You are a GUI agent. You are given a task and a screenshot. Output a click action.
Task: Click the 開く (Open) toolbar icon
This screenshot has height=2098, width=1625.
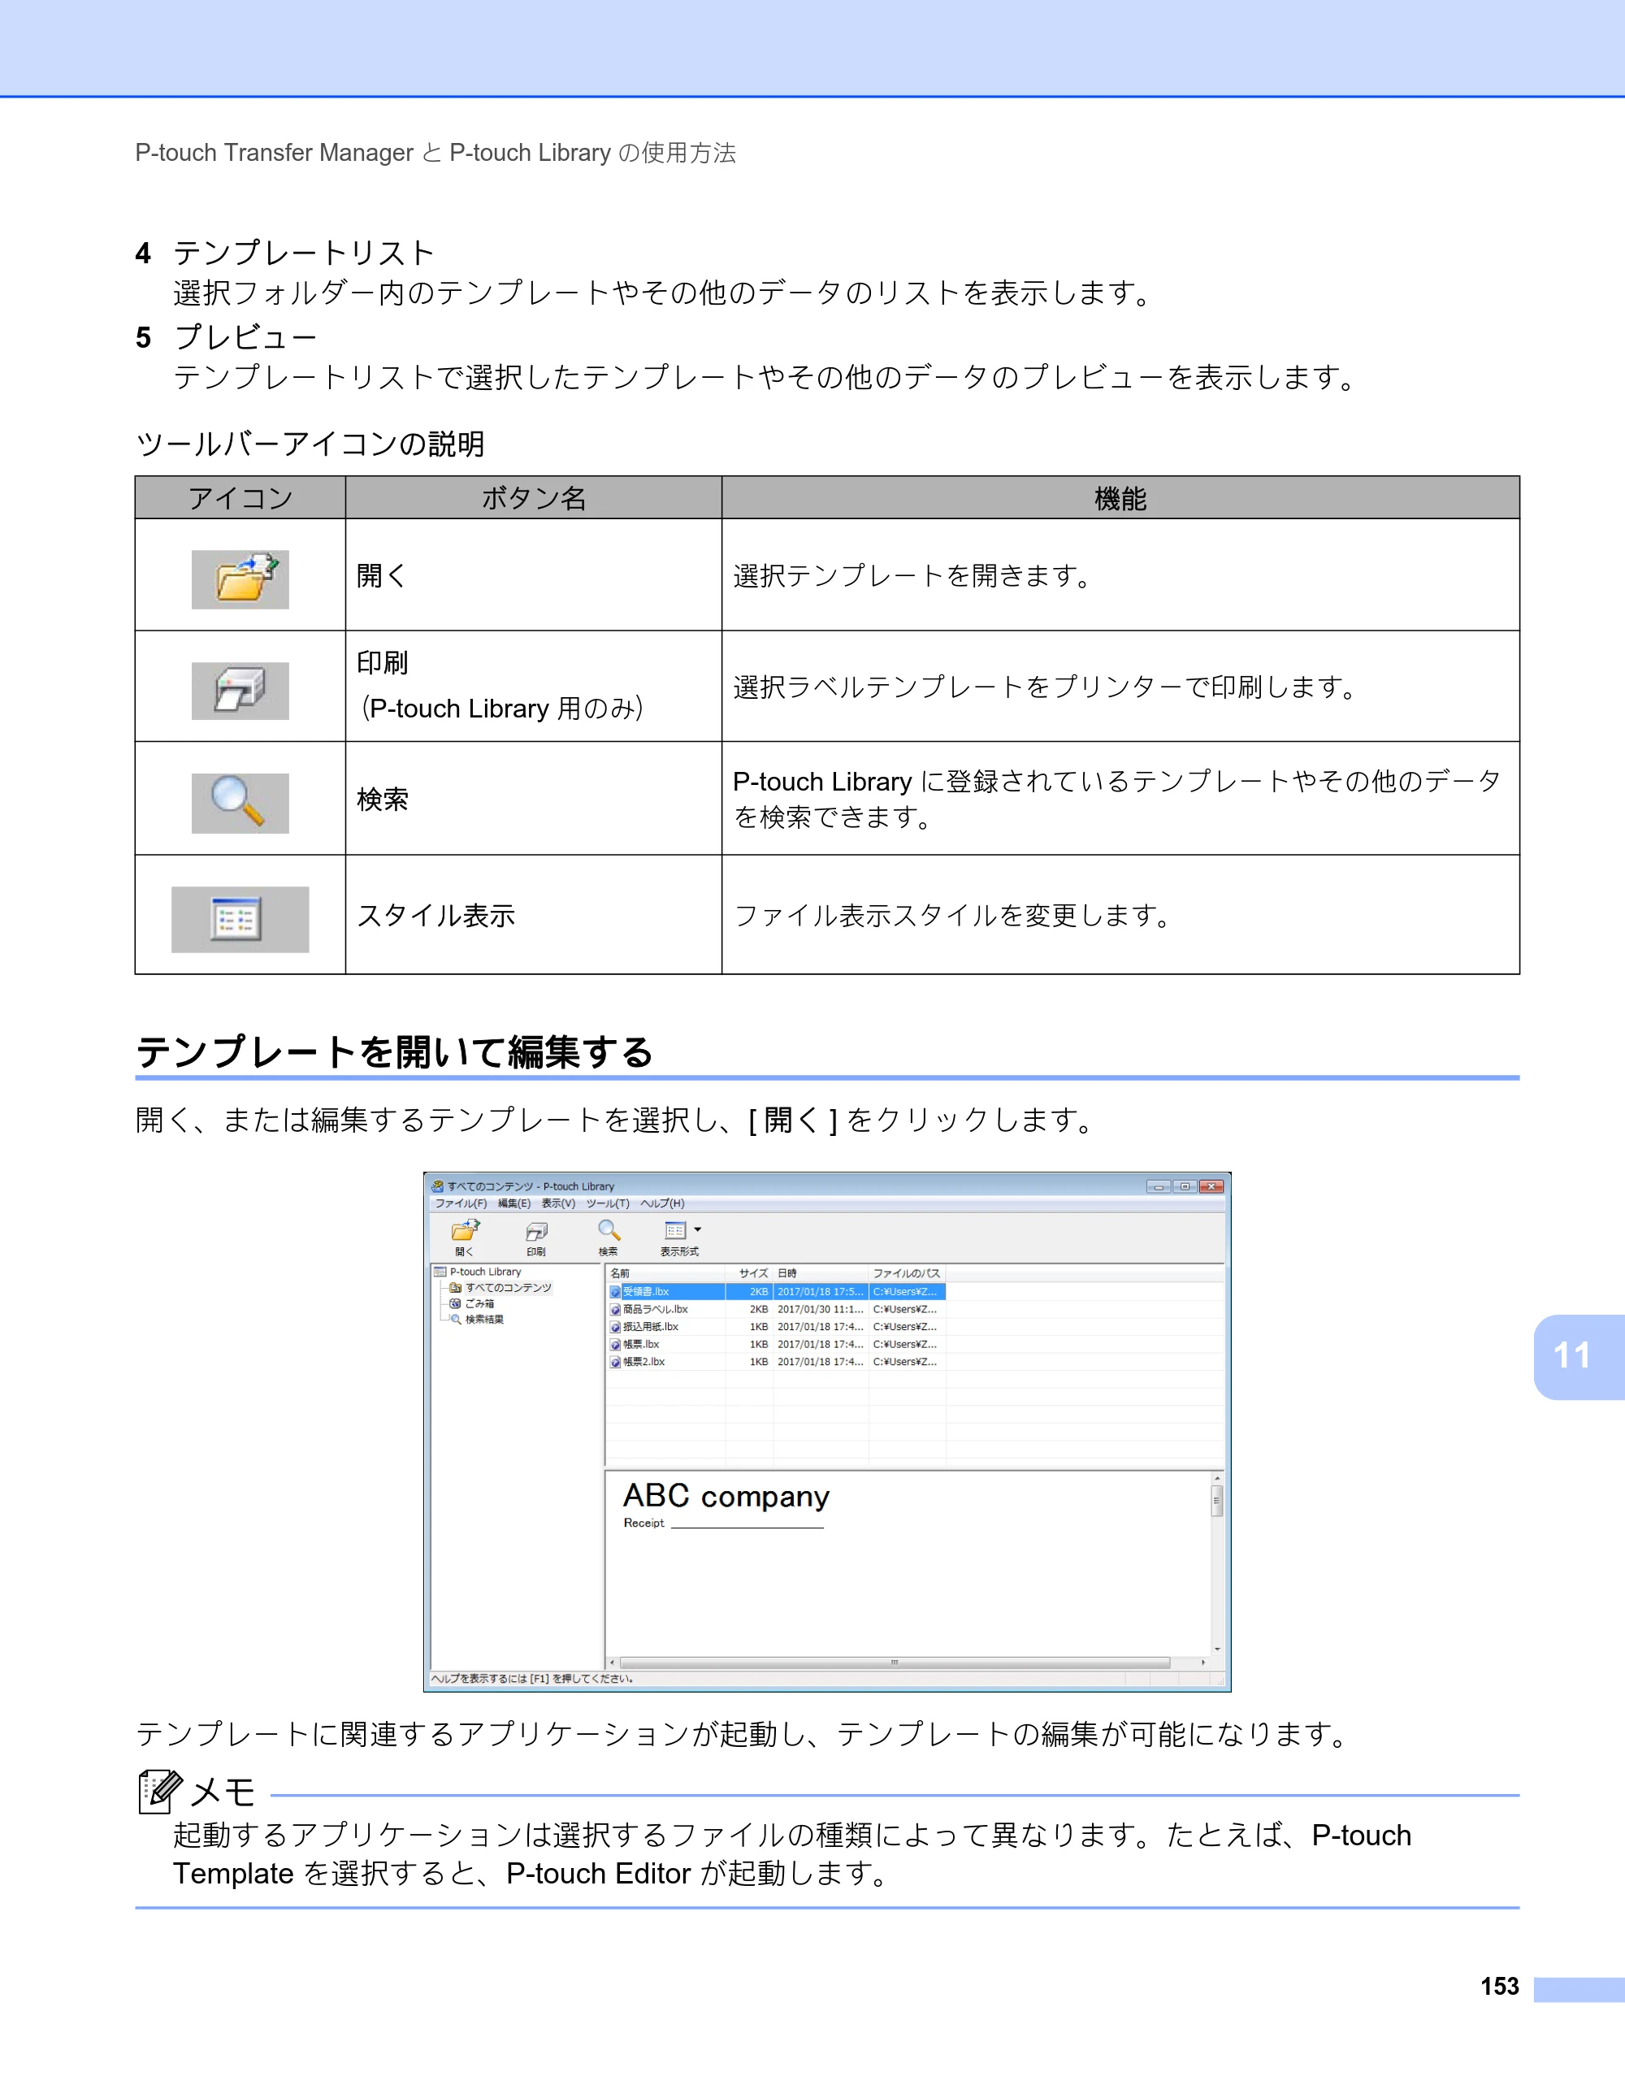(465, 1230)
